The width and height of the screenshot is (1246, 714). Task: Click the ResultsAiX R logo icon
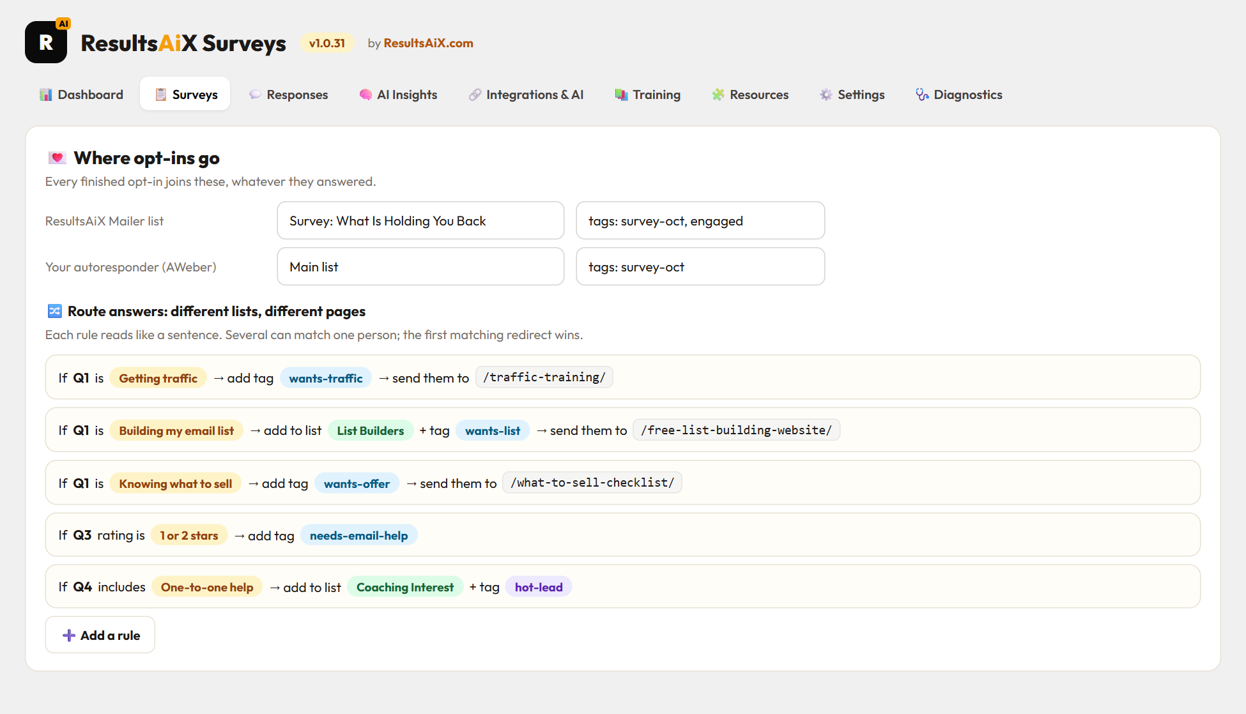pyautogui.click(x=46, y=42)
